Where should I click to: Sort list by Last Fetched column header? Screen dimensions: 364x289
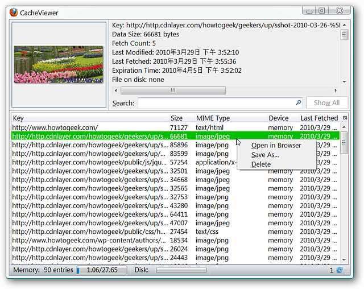point(319,118)
